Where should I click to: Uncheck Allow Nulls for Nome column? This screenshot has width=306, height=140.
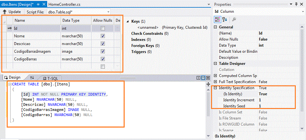tap(103, 36)
